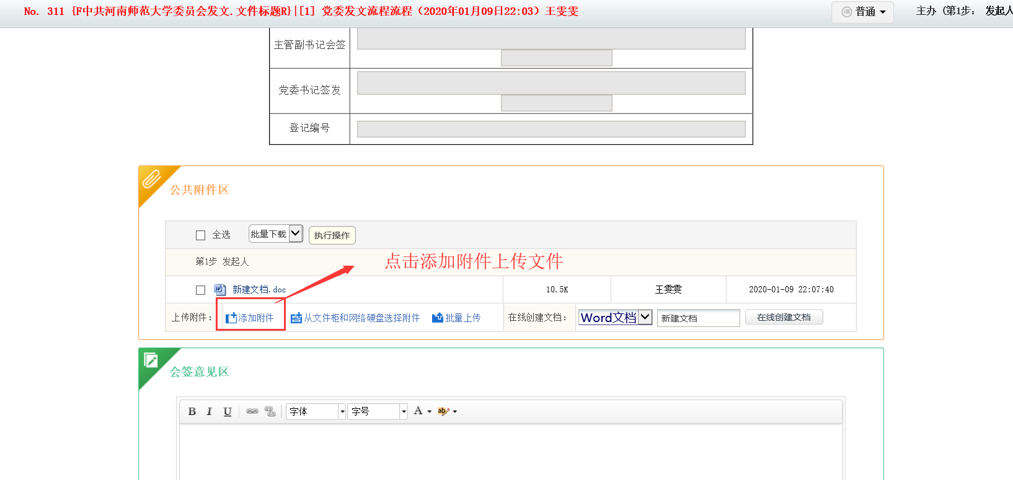This screenshot has height=480, width=1013.
Task: Click the 添加附件 upload icon
Action: 231,318
